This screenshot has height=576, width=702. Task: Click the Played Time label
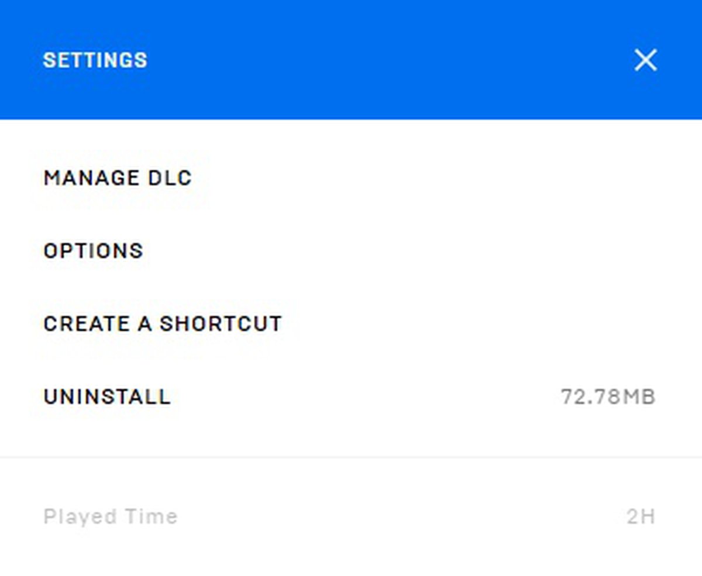[x=111, y=516]
